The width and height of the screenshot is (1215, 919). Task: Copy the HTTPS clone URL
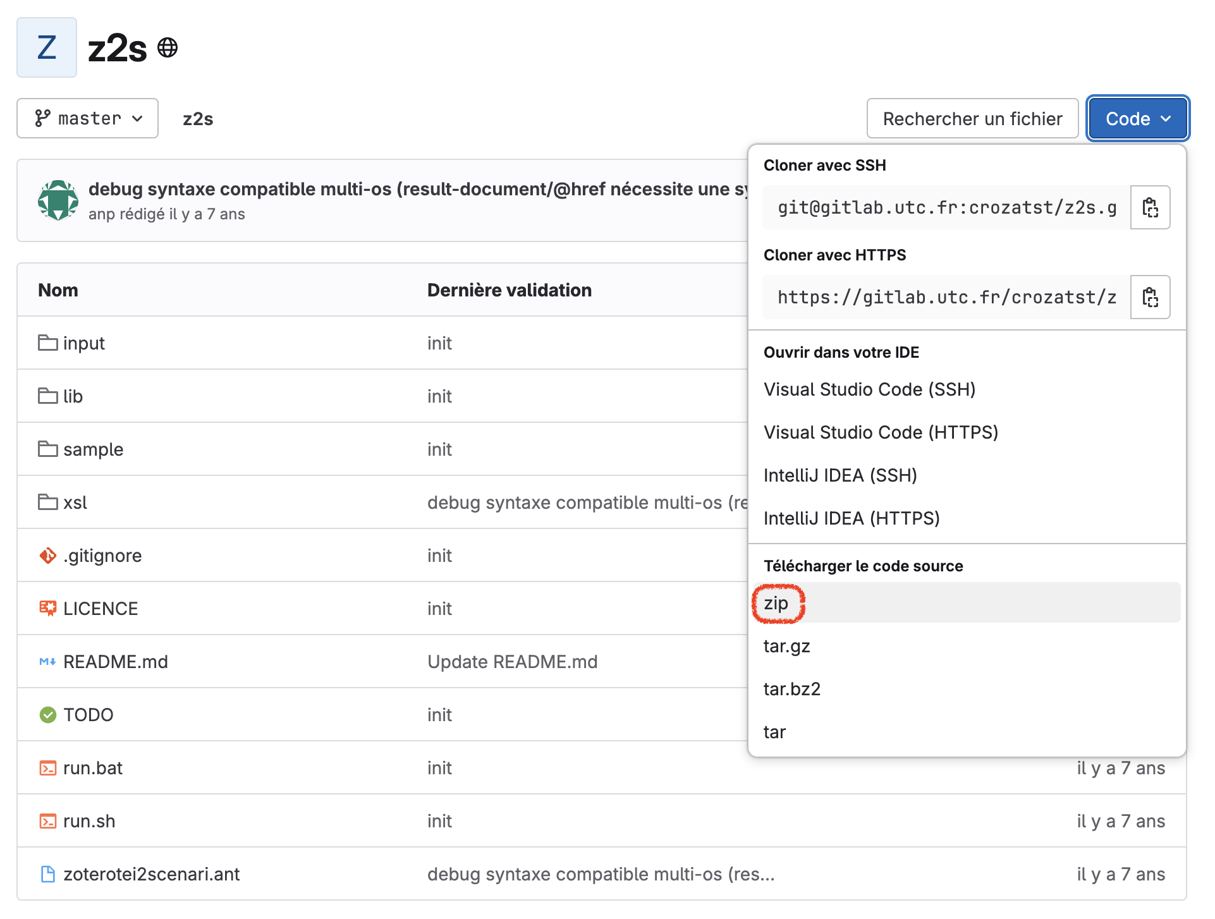point(1149,297)
